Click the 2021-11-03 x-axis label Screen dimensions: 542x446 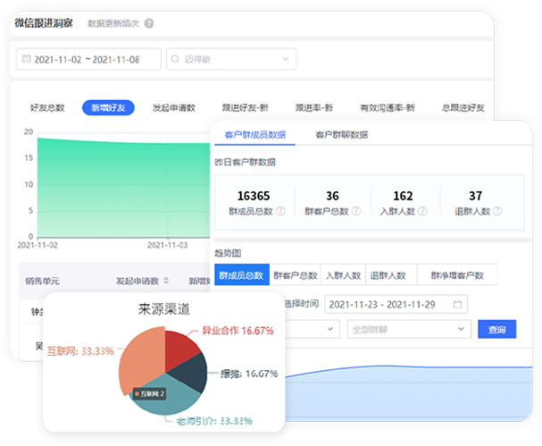(168, 245)
